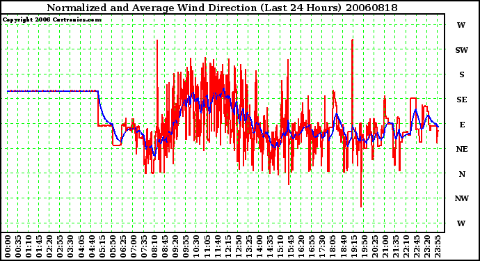
Task: Select the 16:55 time label
Action: (x=312, y=246)
